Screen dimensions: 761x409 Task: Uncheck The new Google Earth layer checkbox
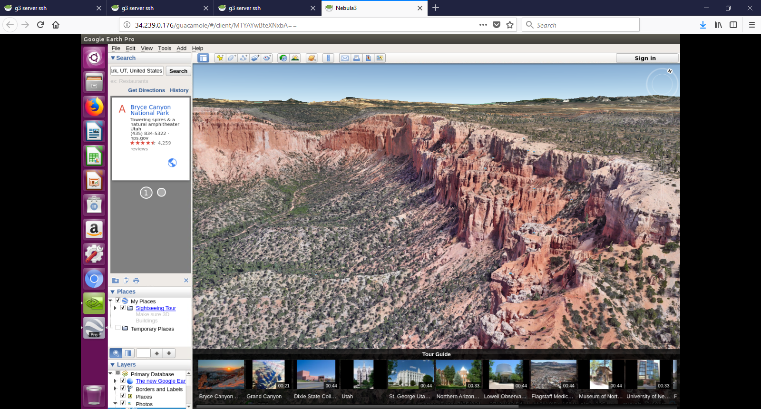tap(123, 380)
